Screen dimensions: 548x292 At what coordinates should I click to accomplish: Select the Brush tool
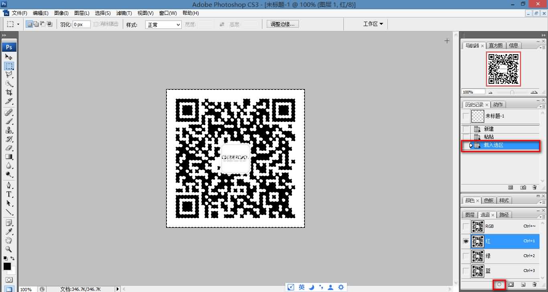[9, 121]
